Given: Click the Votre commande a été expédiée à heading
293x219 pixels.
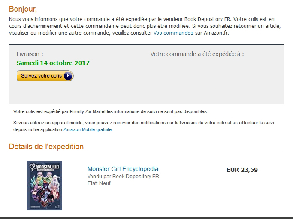Looking at the screenshot, I should (x=197, y=54).
